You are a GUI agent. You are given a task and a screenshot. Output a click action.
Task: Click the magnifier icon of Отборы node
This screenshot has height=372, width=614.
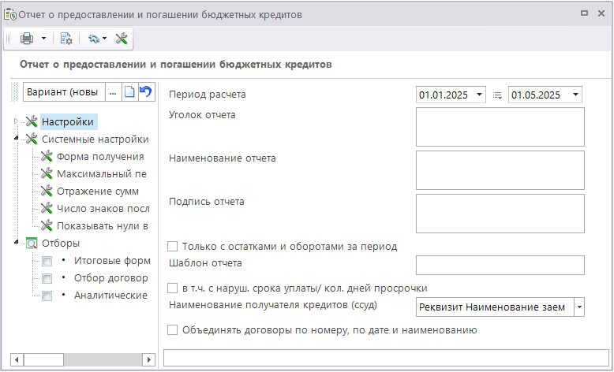32,244
